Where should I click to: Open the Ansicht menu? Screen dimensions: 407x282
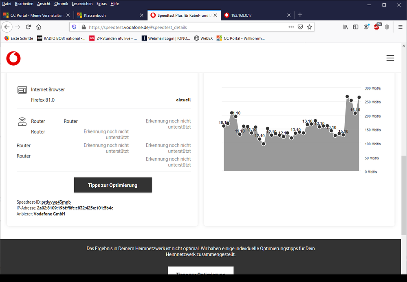pos(44,4)
